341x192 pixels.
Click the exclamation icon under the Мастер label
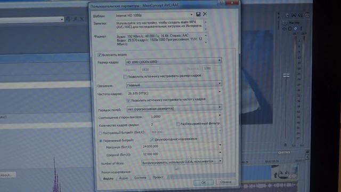(301, 28)
